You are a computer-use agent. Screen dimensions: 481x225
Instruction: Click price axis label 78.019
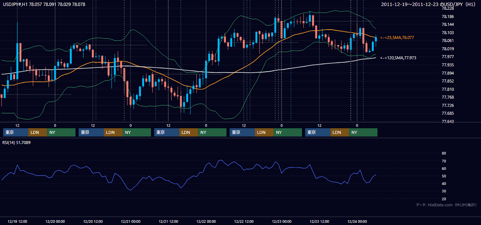(448, 49)
